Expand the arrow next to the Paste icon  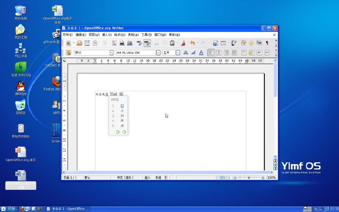[177, 43]
